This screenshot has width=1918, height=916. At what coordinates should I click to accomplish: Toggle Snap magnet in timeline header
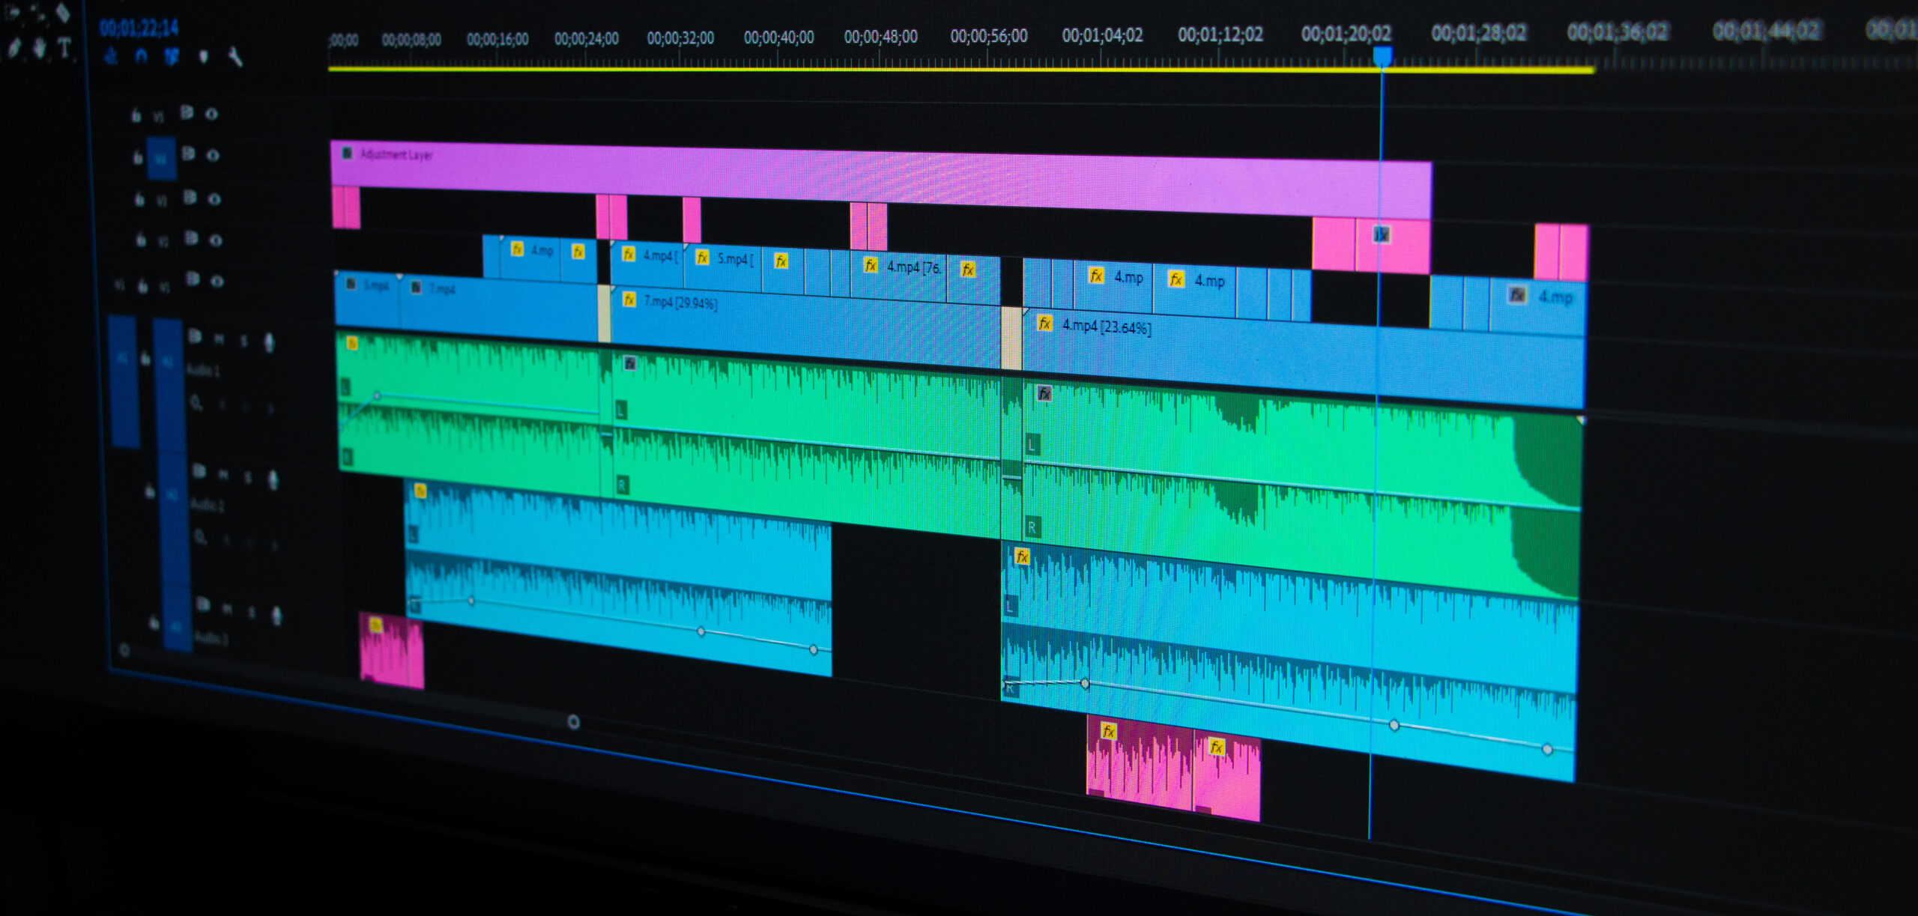coord(141,56)
